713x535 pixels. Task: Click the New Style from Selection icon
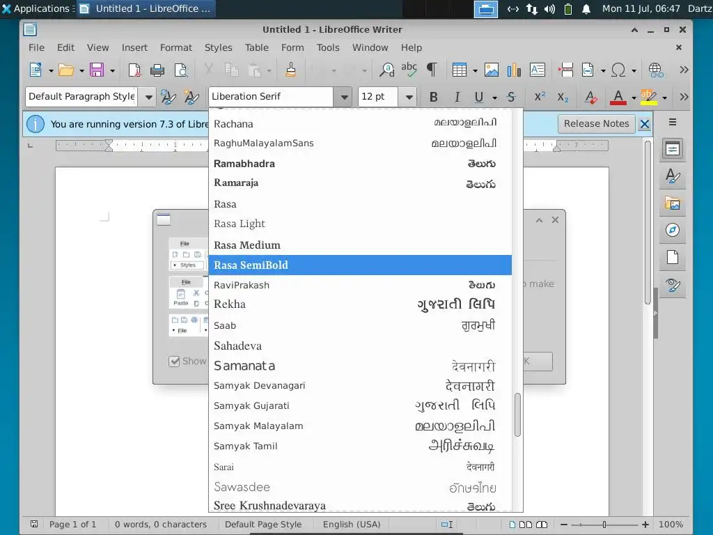191,97
